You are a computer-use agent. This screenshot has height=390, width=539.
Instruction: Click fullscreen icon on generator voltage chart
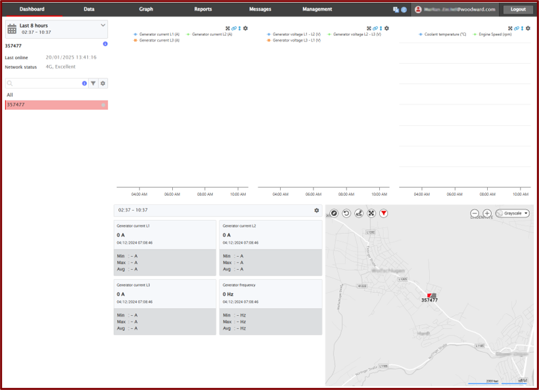coord(369,28)
